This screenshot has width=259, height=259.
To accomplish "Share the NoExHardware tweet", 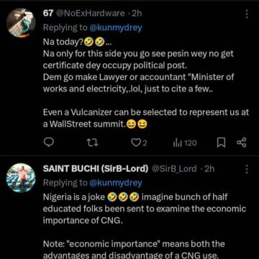I will coord(241,142).
